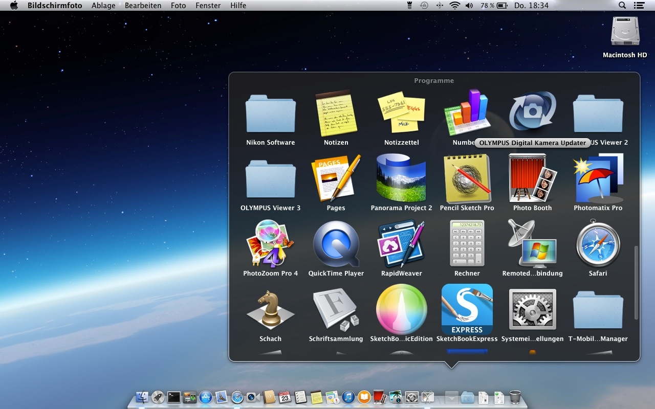Open the Foto menu
Image resolution: width=655 pixels, height=409 pixels.
[x=179, y=6]
